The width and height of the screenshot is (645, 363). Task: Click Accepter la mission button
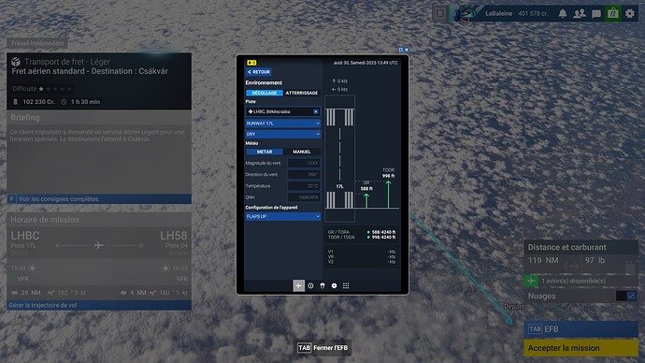click(x=580, y=348)
